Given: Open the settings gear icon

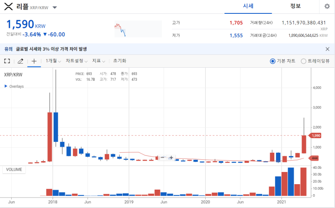Looking at the screenshot, I should (x=327, y=6).
